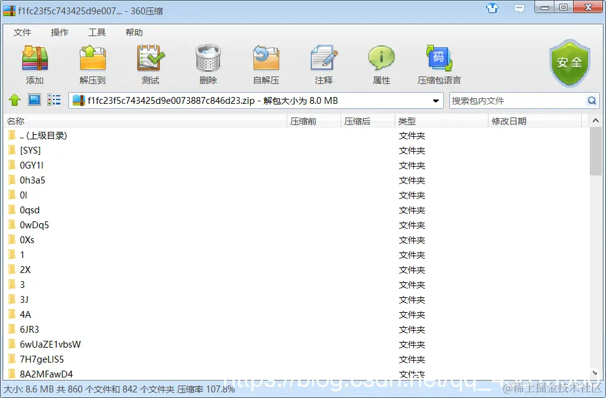Select the 6wUaZE1vbsW folder

pos(296,345)
